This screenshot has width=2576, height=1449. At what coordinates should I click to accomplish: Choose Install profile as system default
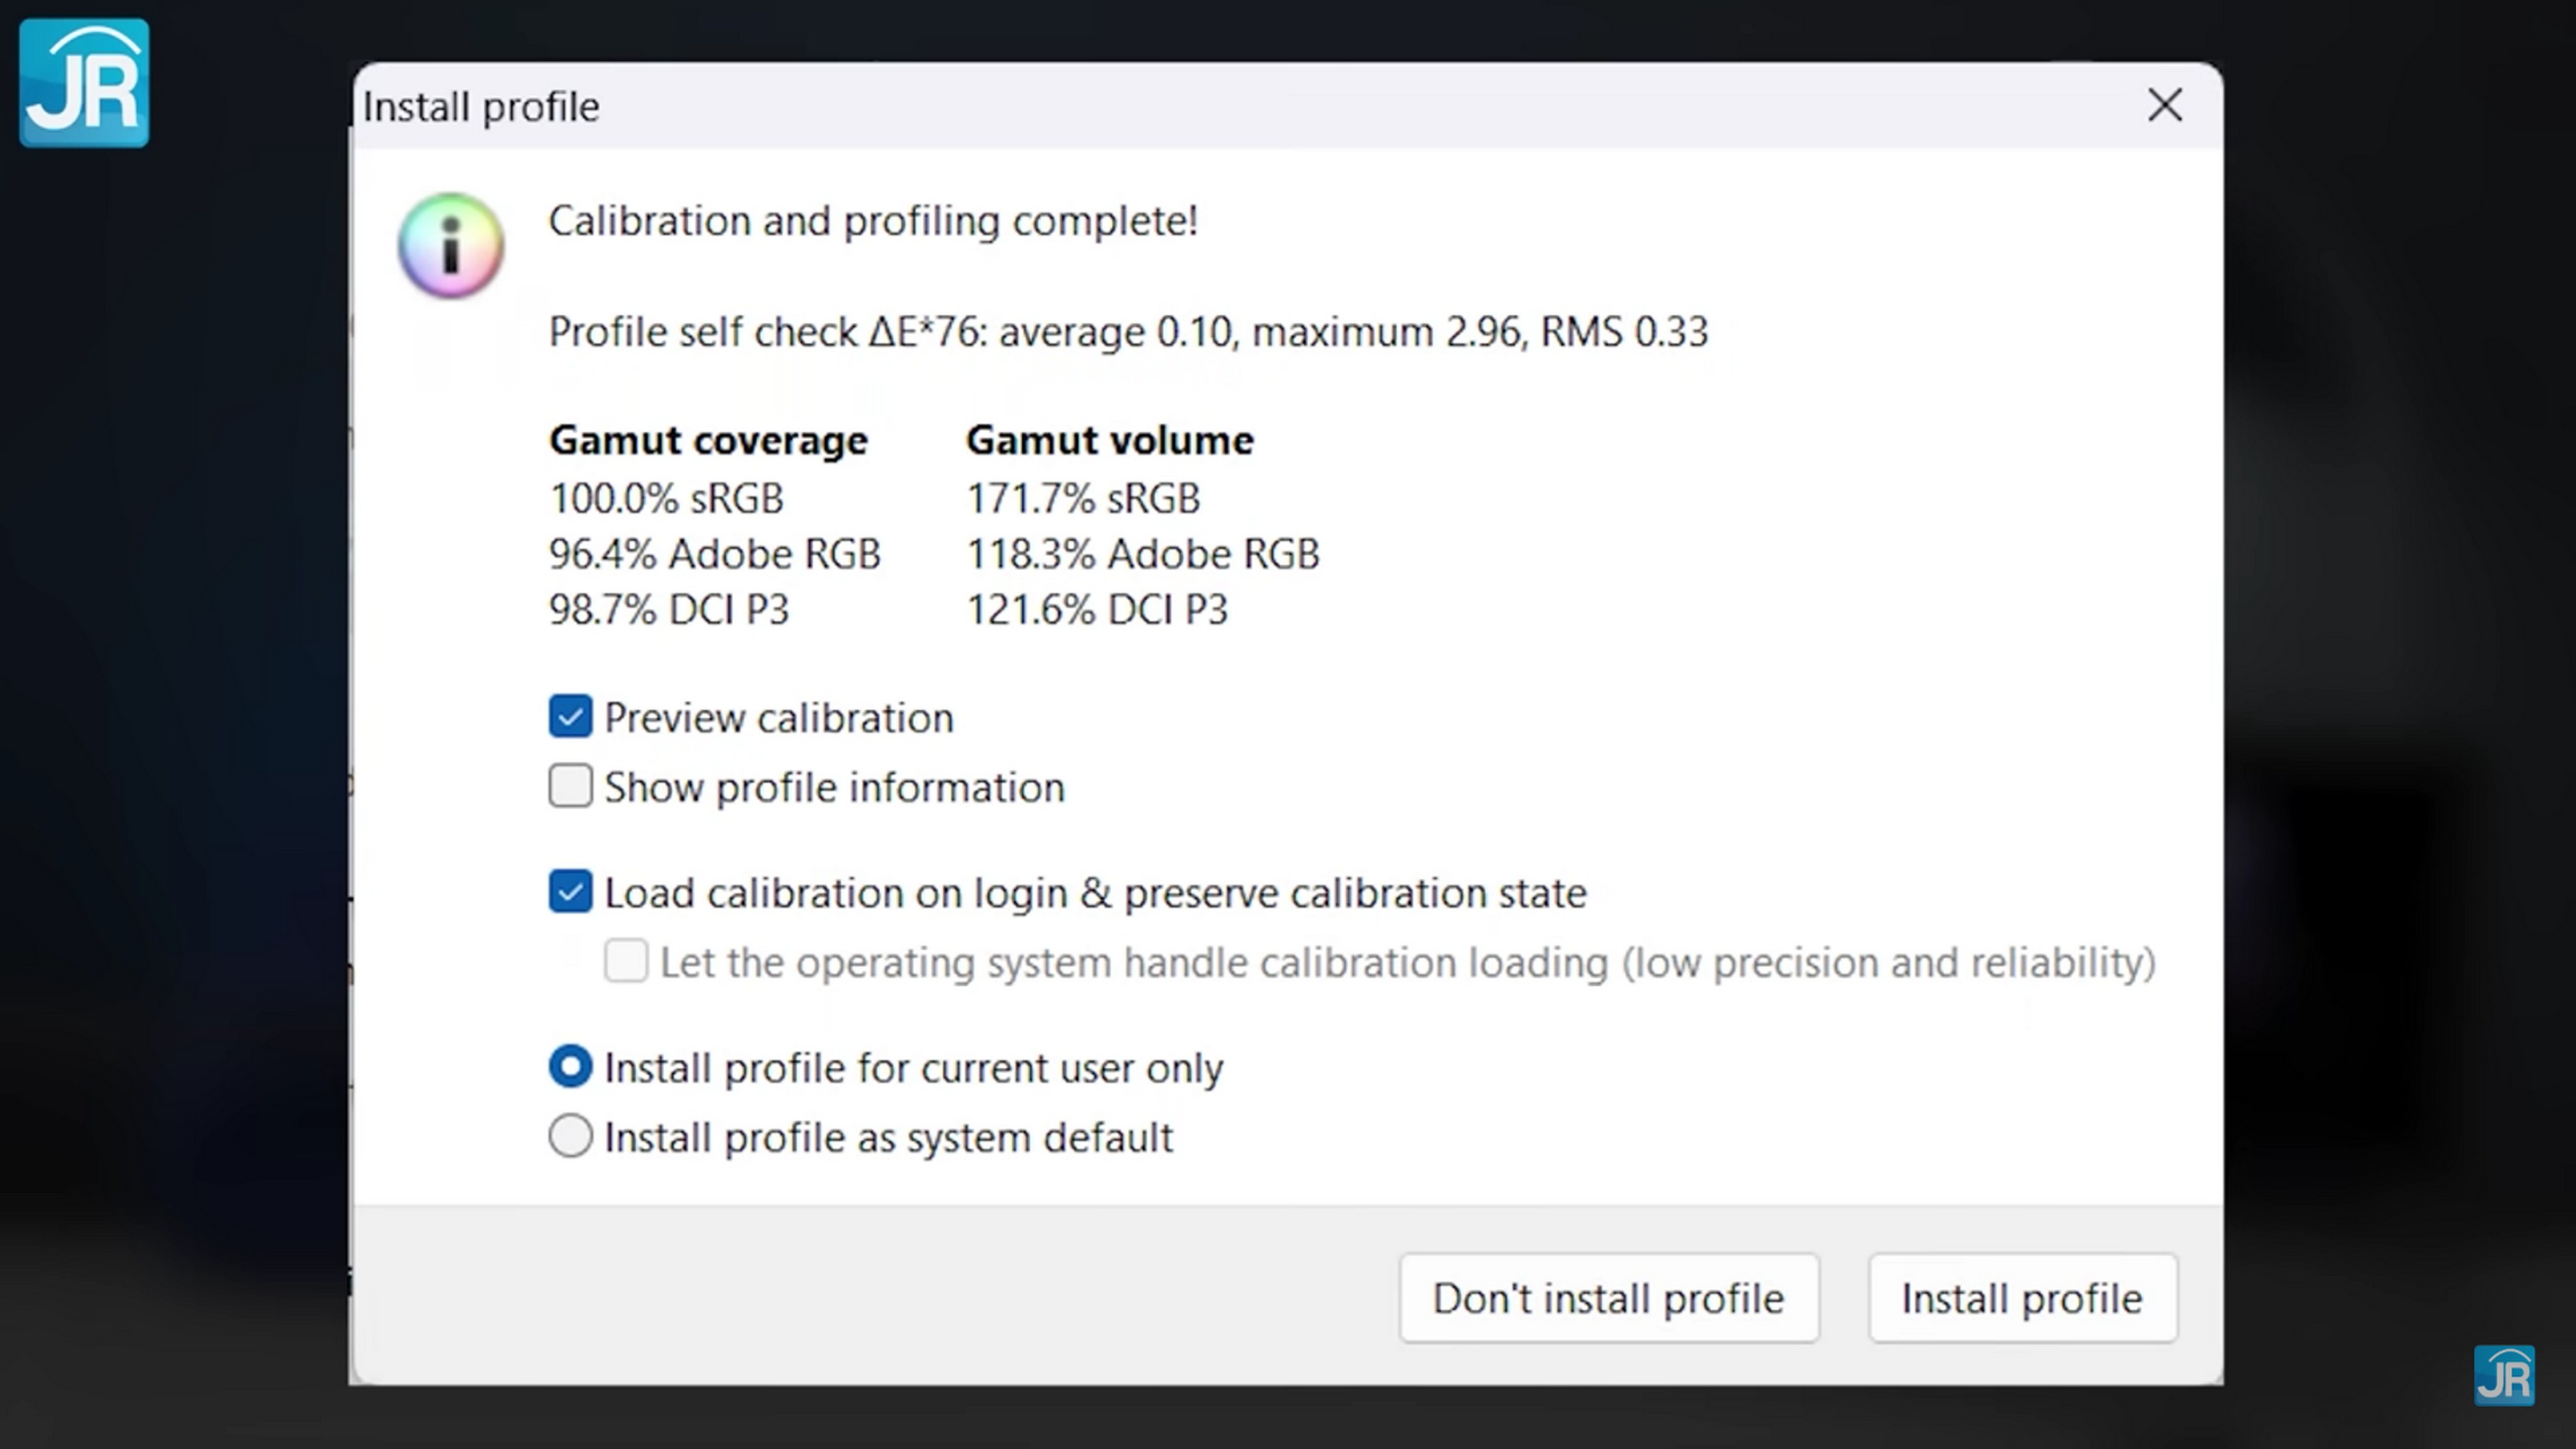pos(570,1136)
